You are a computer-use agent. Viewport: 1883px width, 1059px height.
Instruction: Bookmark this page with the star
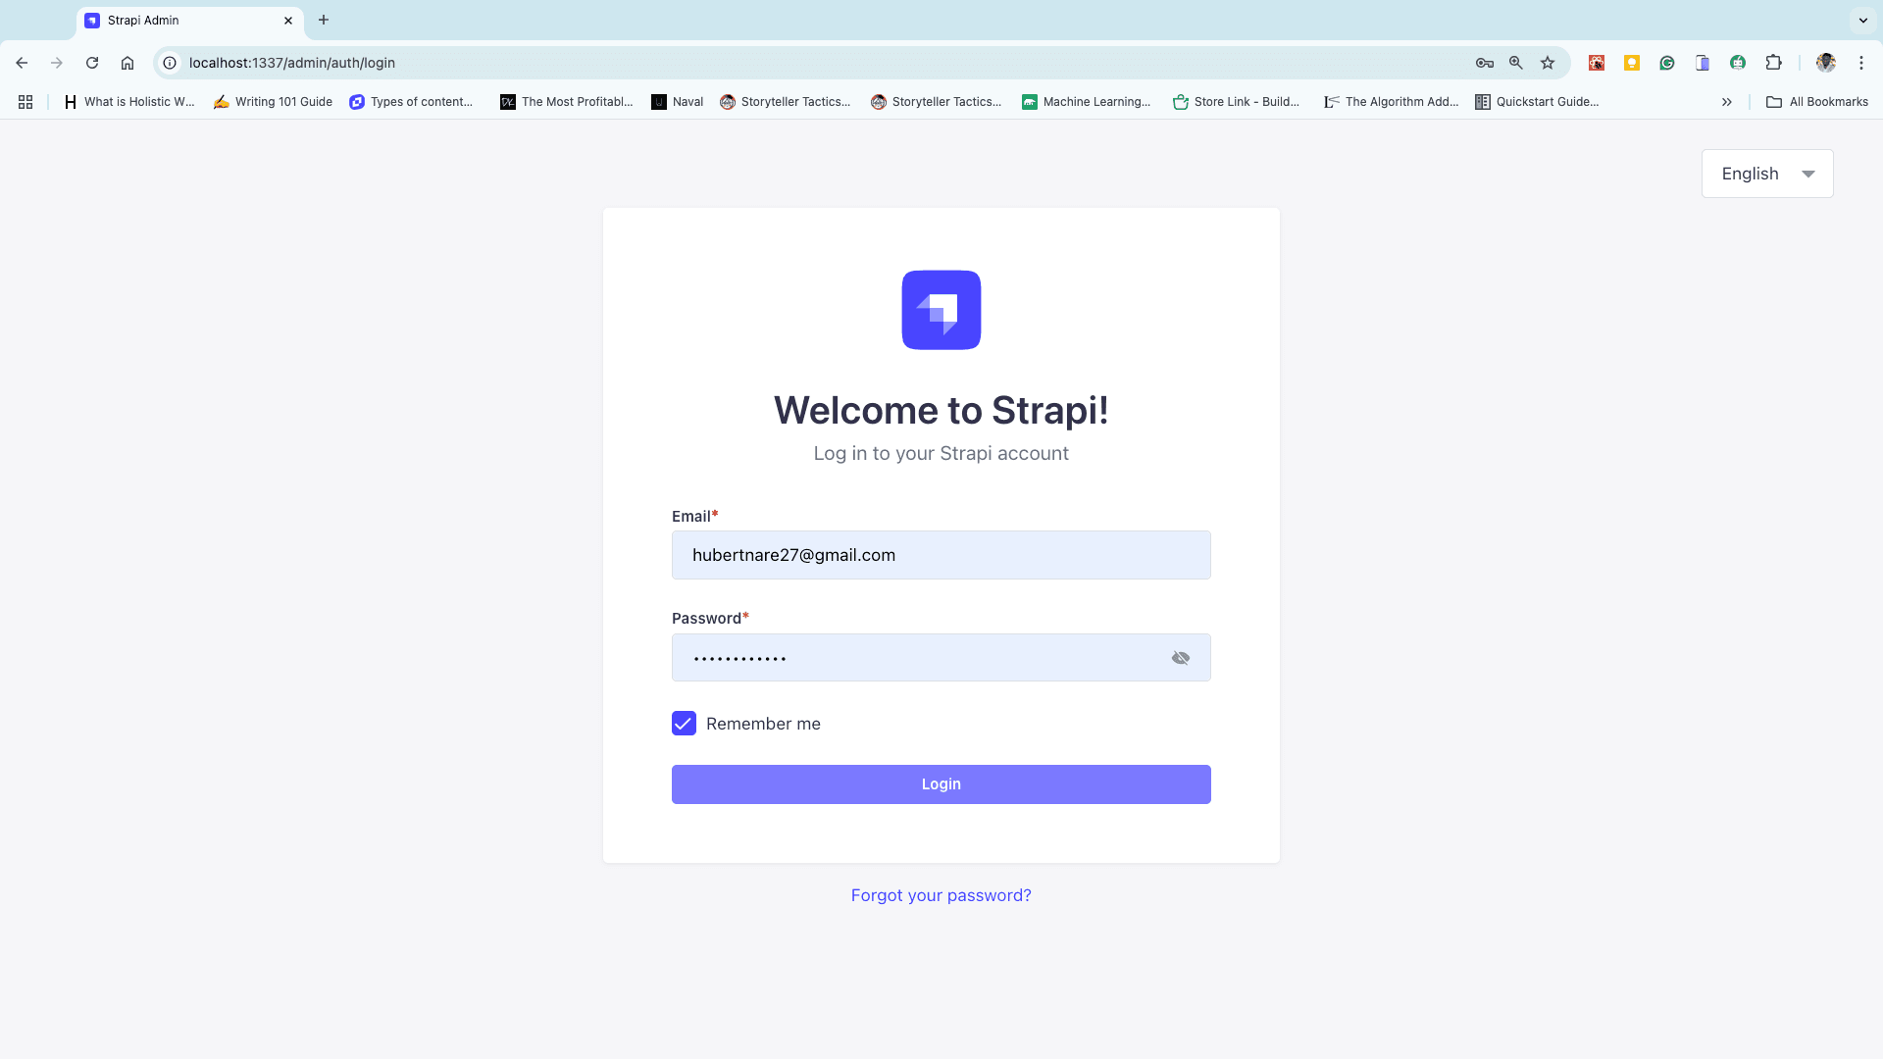(x=1548, y=63)
